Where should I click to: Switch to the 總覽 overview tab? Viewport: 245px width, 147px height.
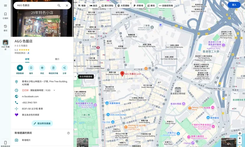[x=27, y=59]
